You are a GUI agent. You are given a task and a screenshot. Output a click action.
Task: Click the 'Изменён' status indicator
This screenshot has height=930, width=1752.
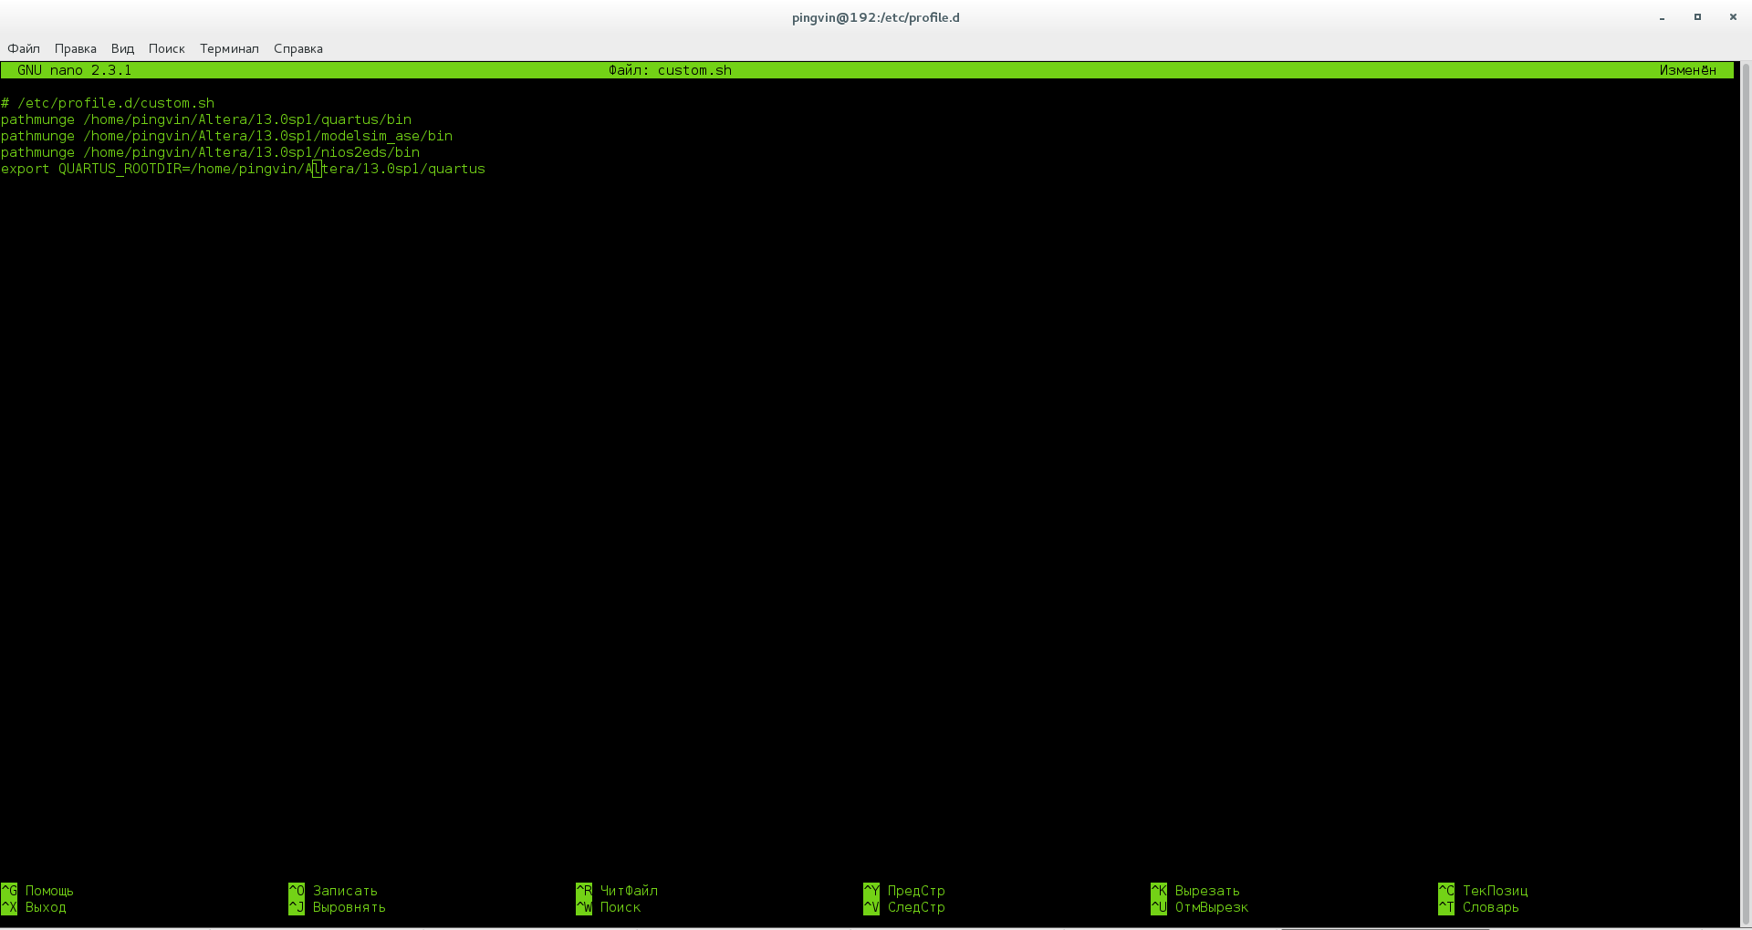tap(1687, 70)
